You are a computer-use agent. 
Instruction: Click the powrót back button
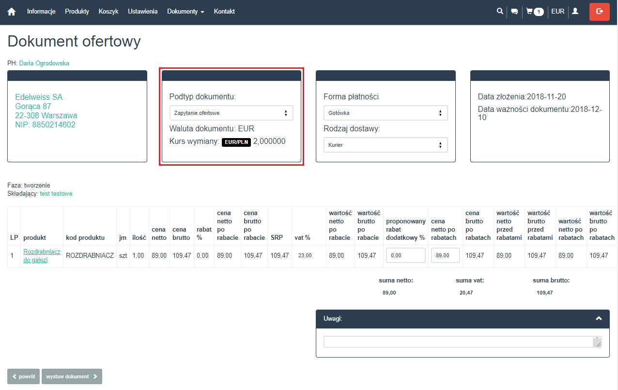23,376
